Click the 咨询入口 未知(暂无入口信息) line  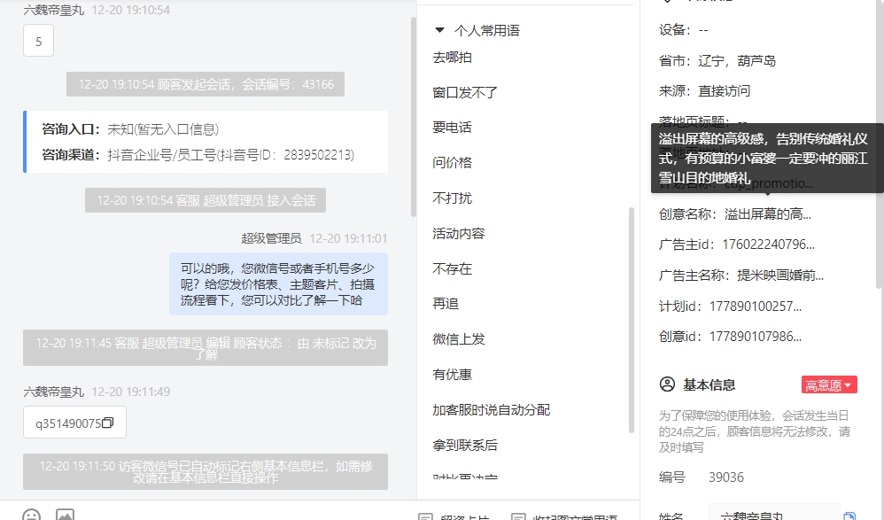pyautogui.click(x=130, y=129)
